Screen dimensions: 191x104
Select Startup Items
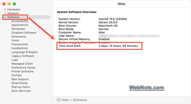[21, 87]
